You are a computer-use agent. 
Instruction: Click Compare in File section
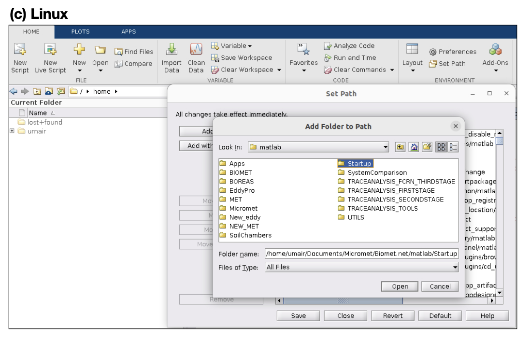coord(133,64)
